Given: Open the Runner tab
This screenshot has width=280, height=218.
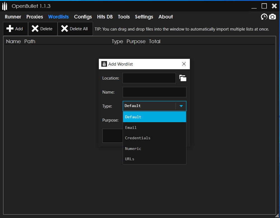Looking at the screenshot, I should [13, 17].
